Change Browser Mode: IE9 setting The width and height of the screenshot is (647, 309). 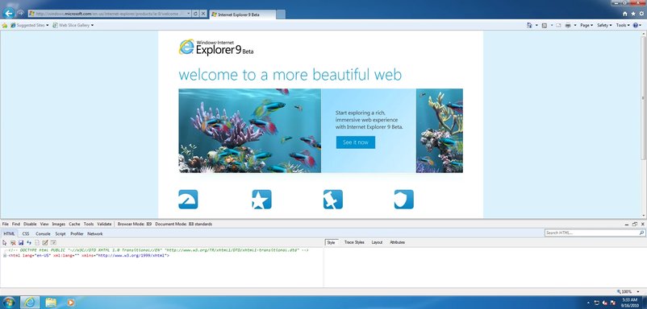click(x=135, y=225)
